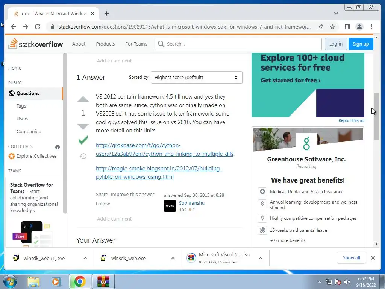
Task: Open Subhranshu's user profile
Action: (x=191, y=203)
